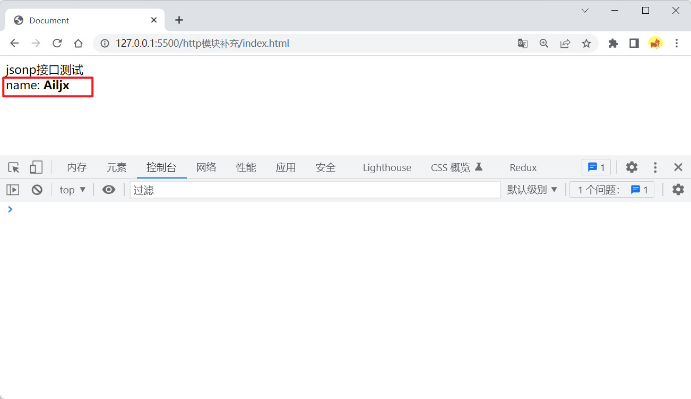This screenshot has height=399, width=691.
Task: Click the share page icon
Action: [x=565, y=44]
